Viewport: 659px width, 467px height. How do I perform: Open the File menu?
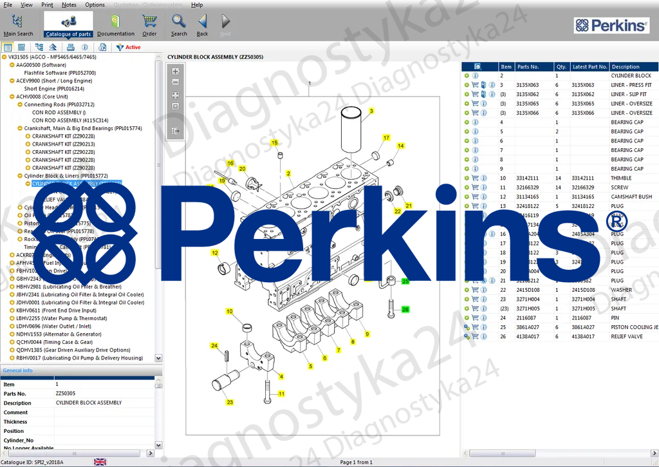point(8,5)
